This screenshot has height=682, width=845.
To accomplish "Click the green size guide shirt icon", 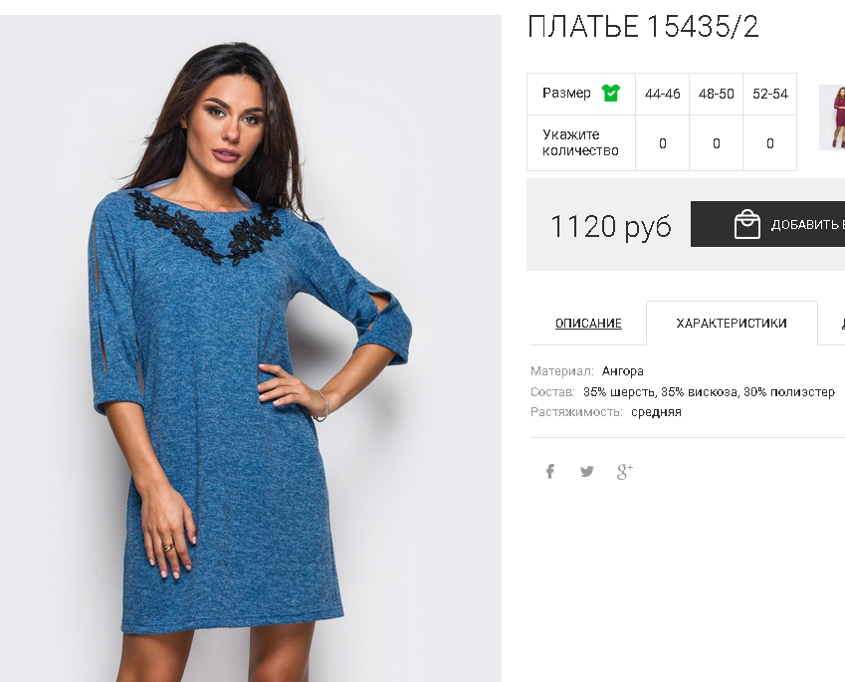I will tap(610, 94).
